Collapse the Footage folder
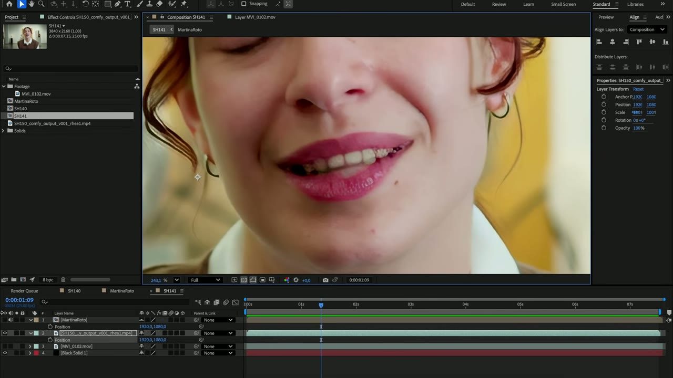The height and width of the screenshot is (378, 673). [3, 86]
